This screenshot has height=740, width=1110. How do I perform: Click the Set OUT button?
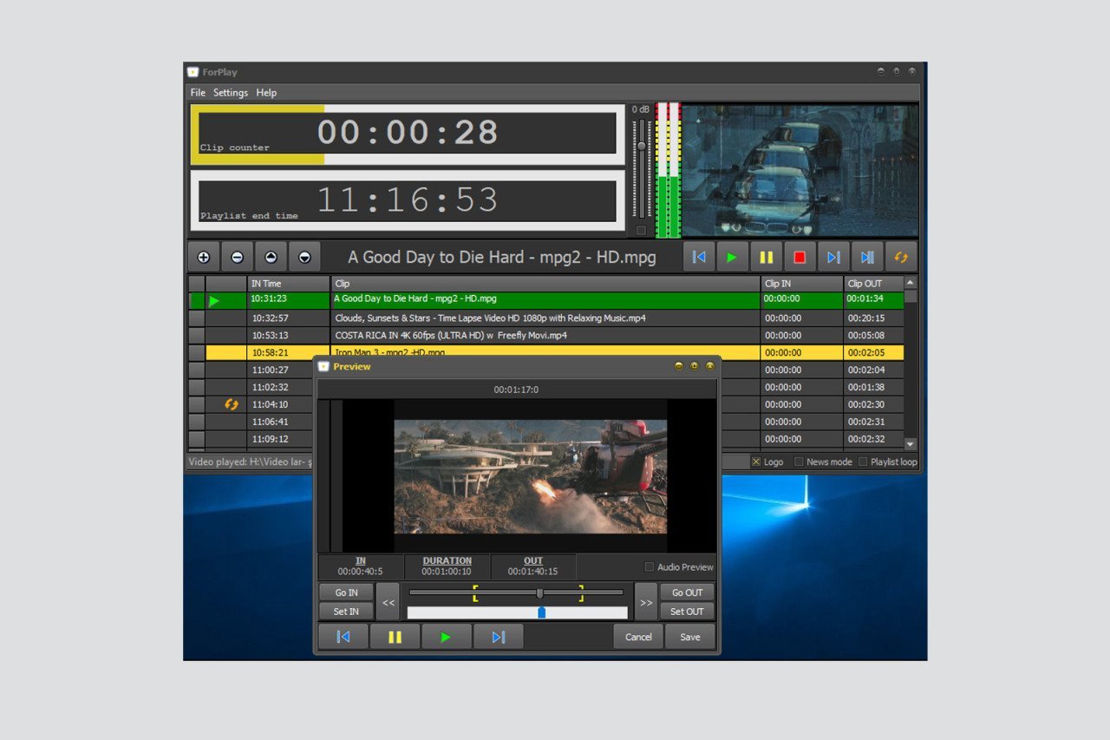point(688,612)
